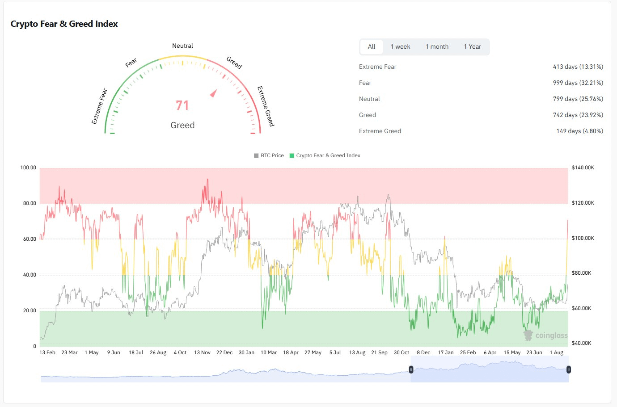Image resolution: width=617 pixels, height=407 pixels.
Task: Toggle the BTC Price legend series
Action: 269,155
